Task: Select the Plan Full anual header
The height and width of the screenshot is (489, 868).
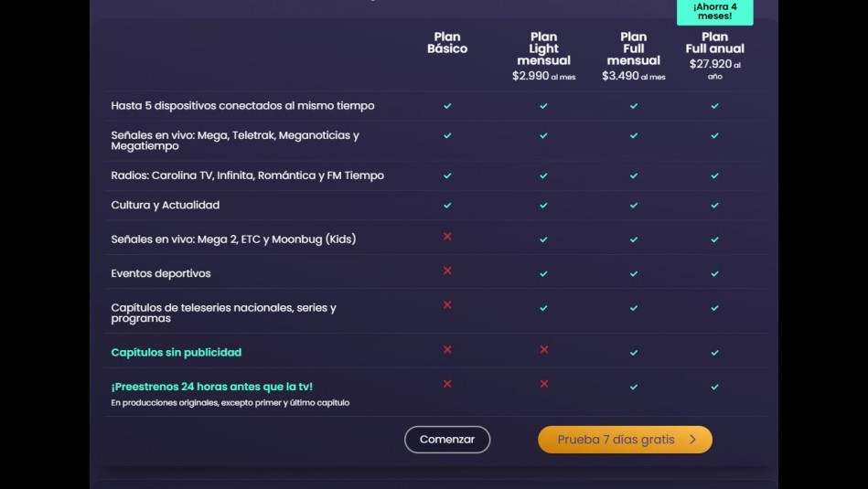Action: pos(714,43)
